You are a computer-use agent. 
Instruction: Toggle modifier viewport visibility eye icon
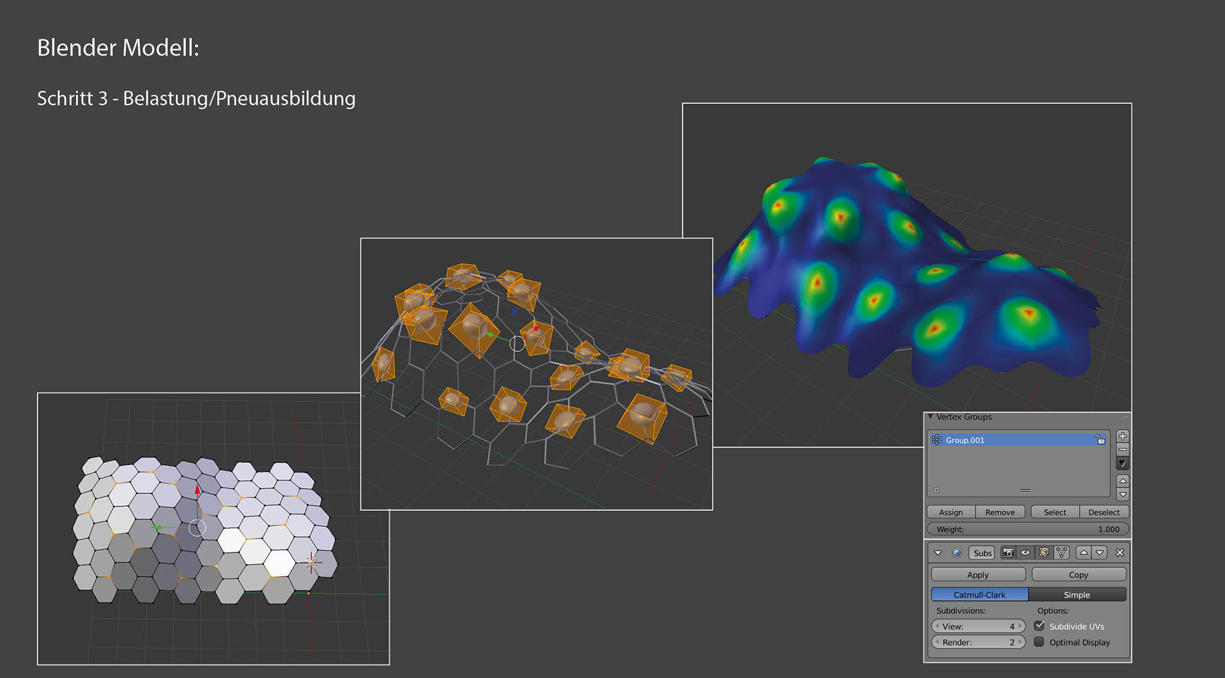click(1025, 553)
